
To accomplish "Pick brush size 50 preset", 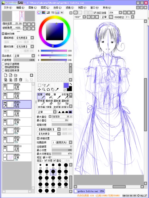I will point(66,172).
